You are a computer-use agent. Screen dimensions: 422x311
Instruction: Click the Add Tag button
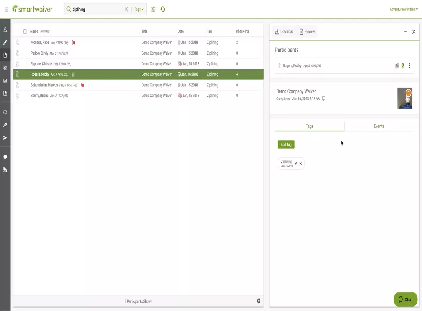click(286, 144)
